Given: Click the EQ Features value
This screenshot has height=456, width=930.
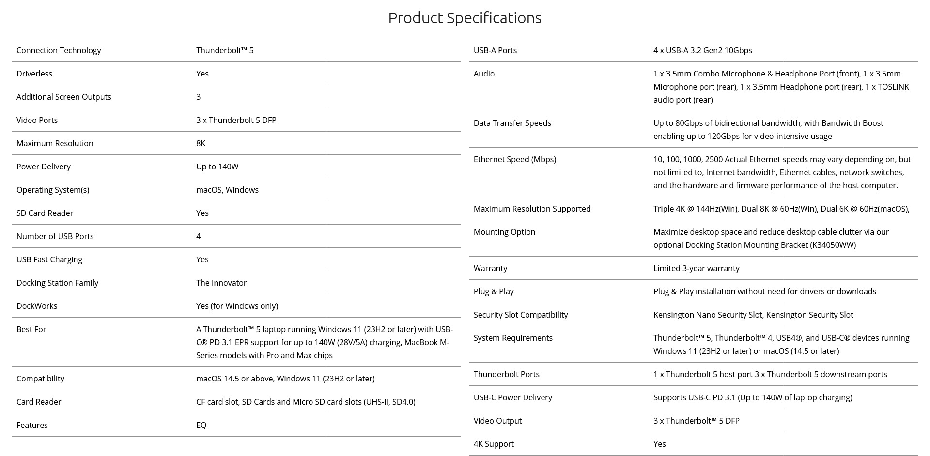Looking at the screenshot, I should [201, 425].
